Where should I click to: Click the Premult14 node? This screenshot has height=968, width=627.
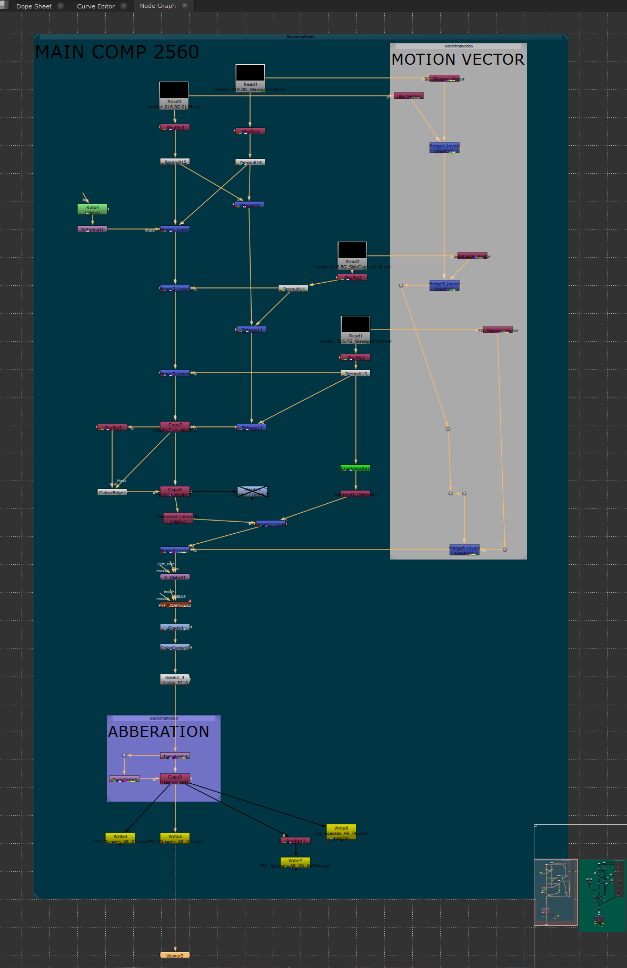[x=293, y=288]
